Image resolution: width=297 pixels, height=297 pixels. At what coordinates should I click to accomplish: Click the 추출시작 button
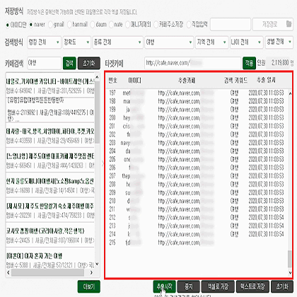pos(164,286)
